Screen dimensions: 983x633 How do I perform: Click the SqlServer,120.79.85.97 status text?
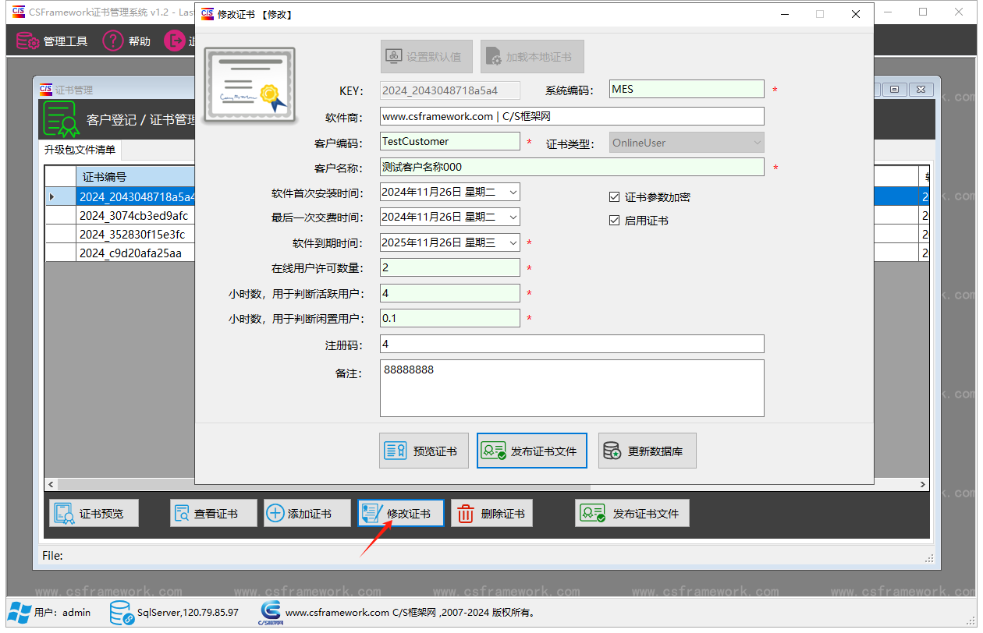click(188, 613)
